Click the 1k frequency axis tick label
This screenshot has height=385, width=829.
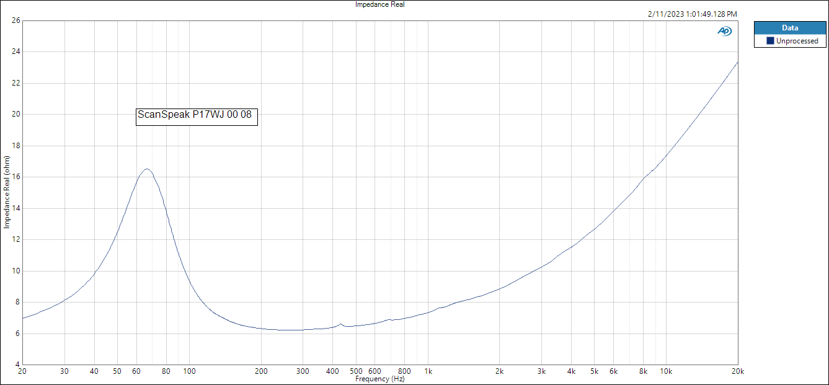[x=428, y=371]
